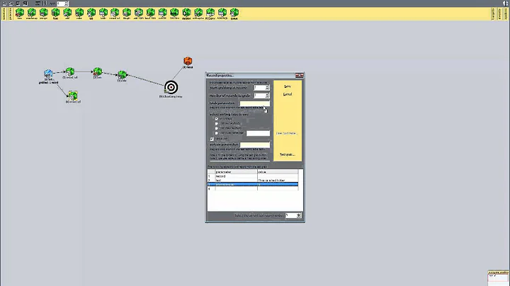Select row 2 'text' in parameter table
510x286 pixels.
253,180
